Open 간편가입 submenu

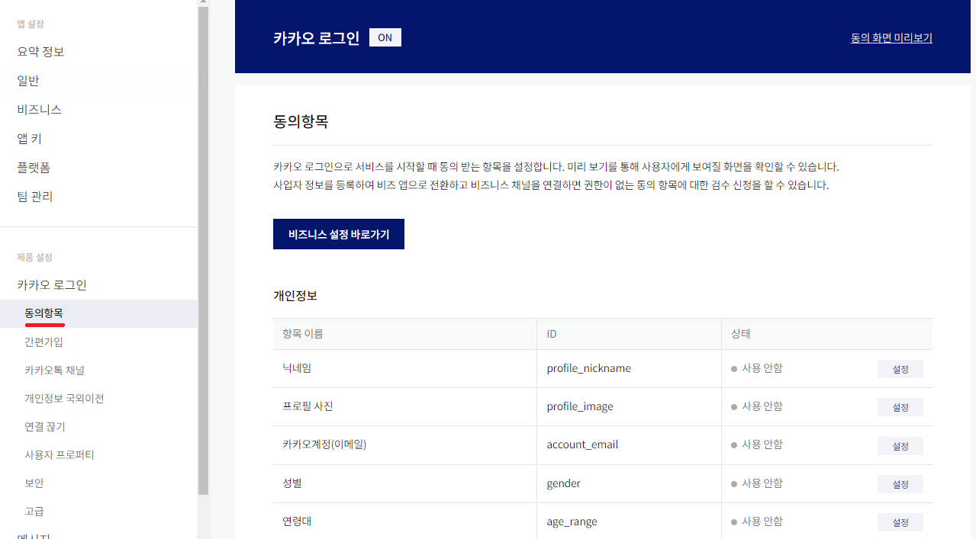pos(44,342)
